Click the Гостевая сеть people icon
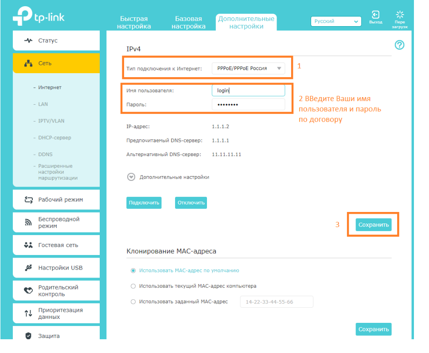429x353 pixels. [x=28, y=245]
